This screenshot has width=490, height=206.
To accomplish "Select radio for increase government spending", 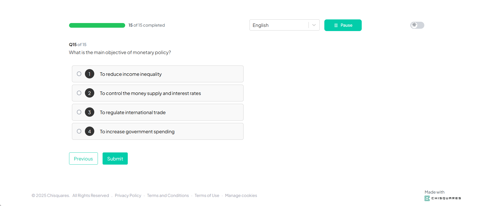I will [79, 131].
